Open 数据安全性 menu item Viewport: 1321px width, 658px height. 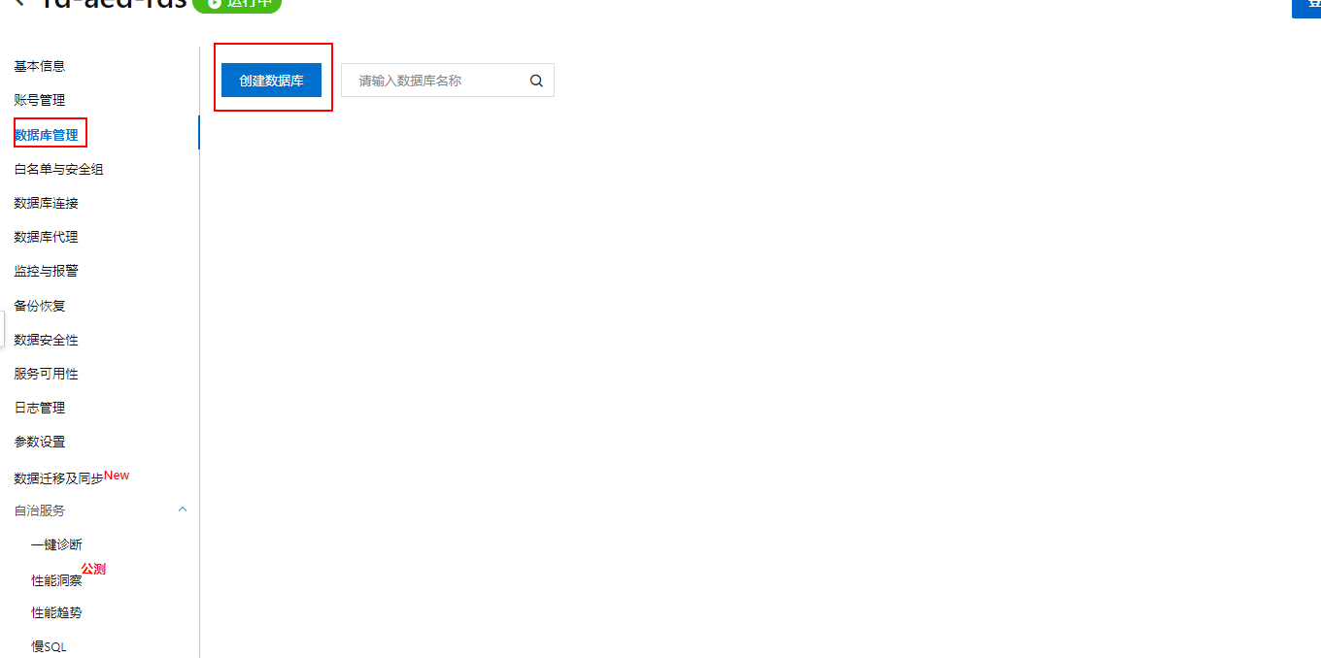point(47,340)
